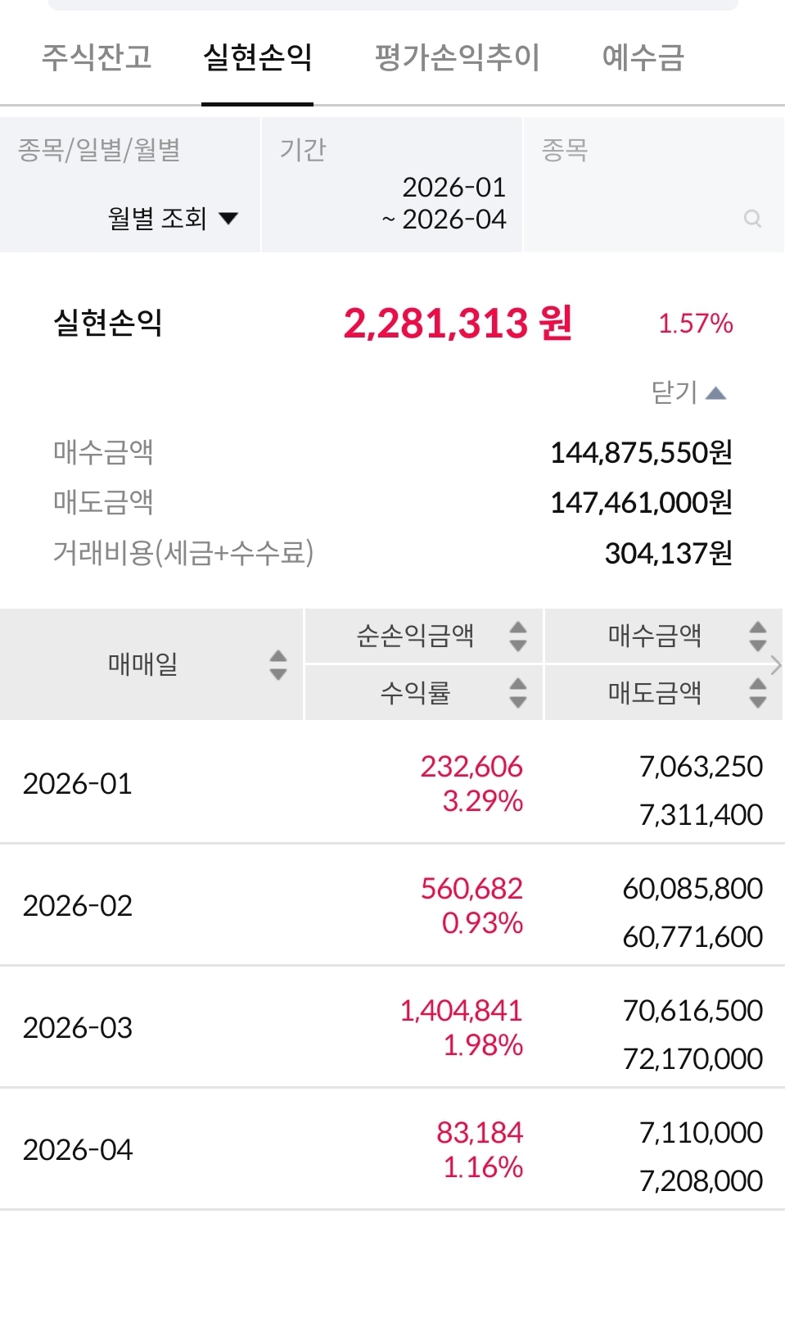This screenshot has width=785, height=1318.
Task: Switch to the 평가손익추이 tab
Action: tap(457, 57)
